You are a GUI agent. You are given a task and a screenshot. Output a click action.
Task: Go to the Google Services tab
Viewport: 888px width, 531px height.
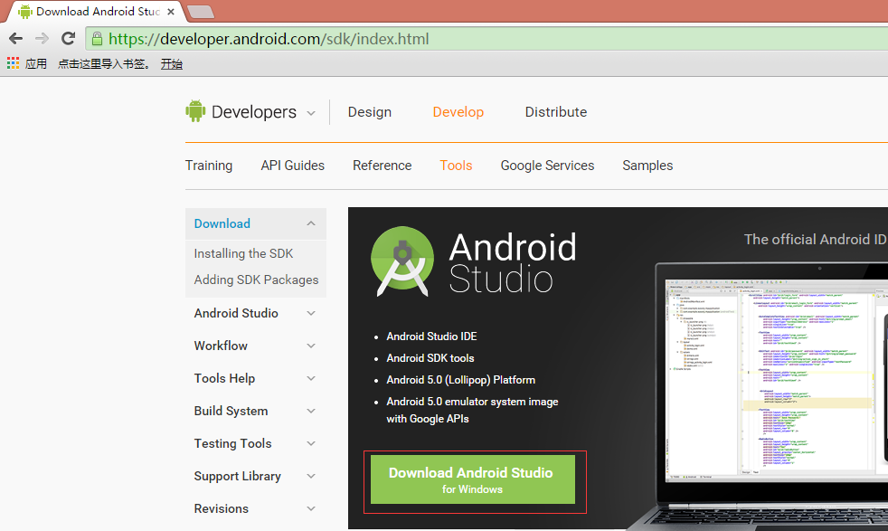547,166
